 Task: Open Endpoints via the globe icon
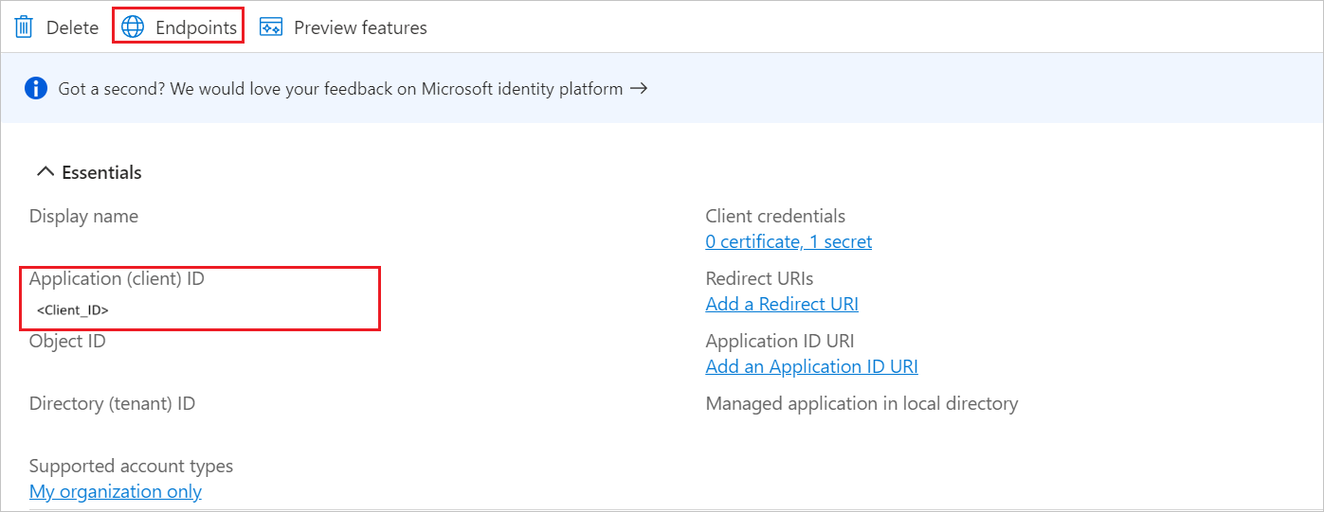133,26
